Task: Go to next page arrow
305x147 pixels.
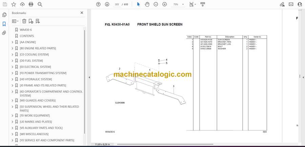Action: (107, 4)
